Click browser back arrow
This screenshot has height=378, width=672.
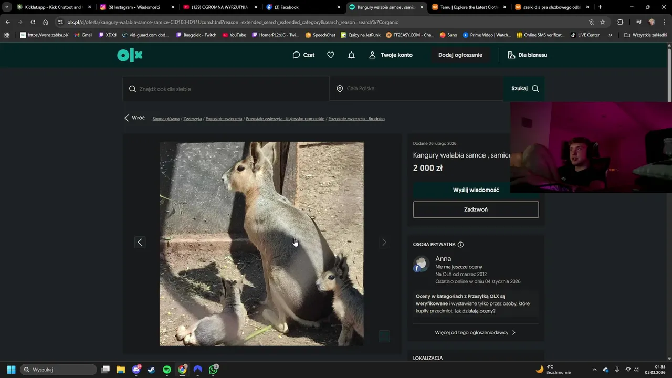point(7,22)
